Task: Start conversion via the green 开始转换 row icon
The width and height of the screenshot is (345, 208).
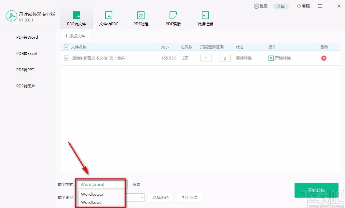Action: pyautogui.click(x=271, y=58)
